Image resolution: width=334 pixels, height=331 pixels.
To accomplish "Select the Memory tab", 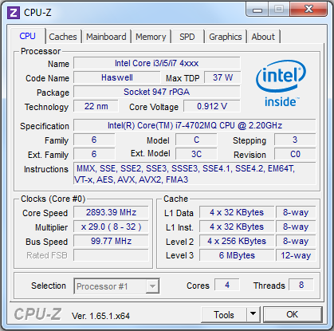I will (x=151, y=37).
